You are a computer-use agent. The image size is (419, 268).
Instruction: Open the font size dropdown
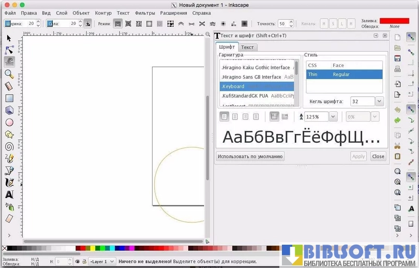[x=379, y=101]
